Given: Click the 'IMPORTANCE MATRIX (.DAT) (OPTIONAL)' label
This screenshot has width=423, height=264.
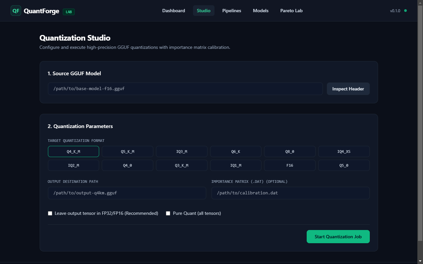Looking at the screenshot, I should pos(250,181).
